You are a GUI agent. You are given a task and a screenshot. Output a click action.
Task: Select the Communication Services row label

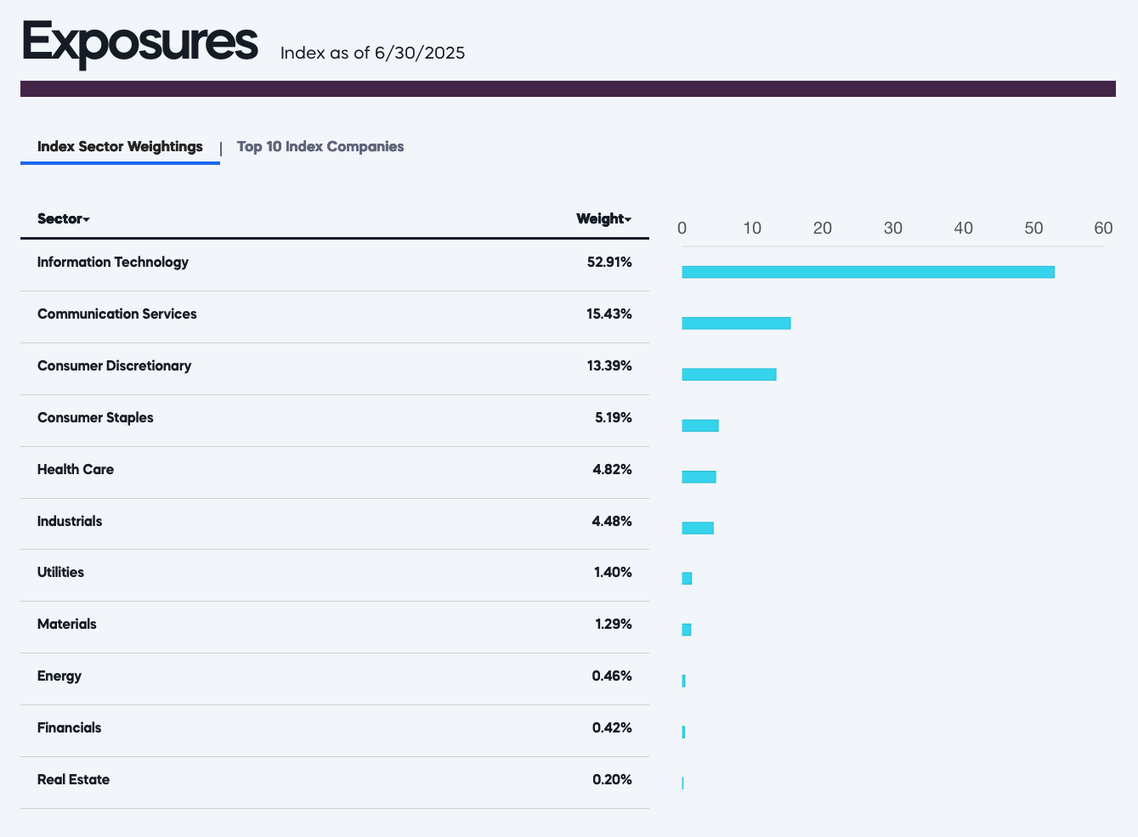click(x=116, y=314)
